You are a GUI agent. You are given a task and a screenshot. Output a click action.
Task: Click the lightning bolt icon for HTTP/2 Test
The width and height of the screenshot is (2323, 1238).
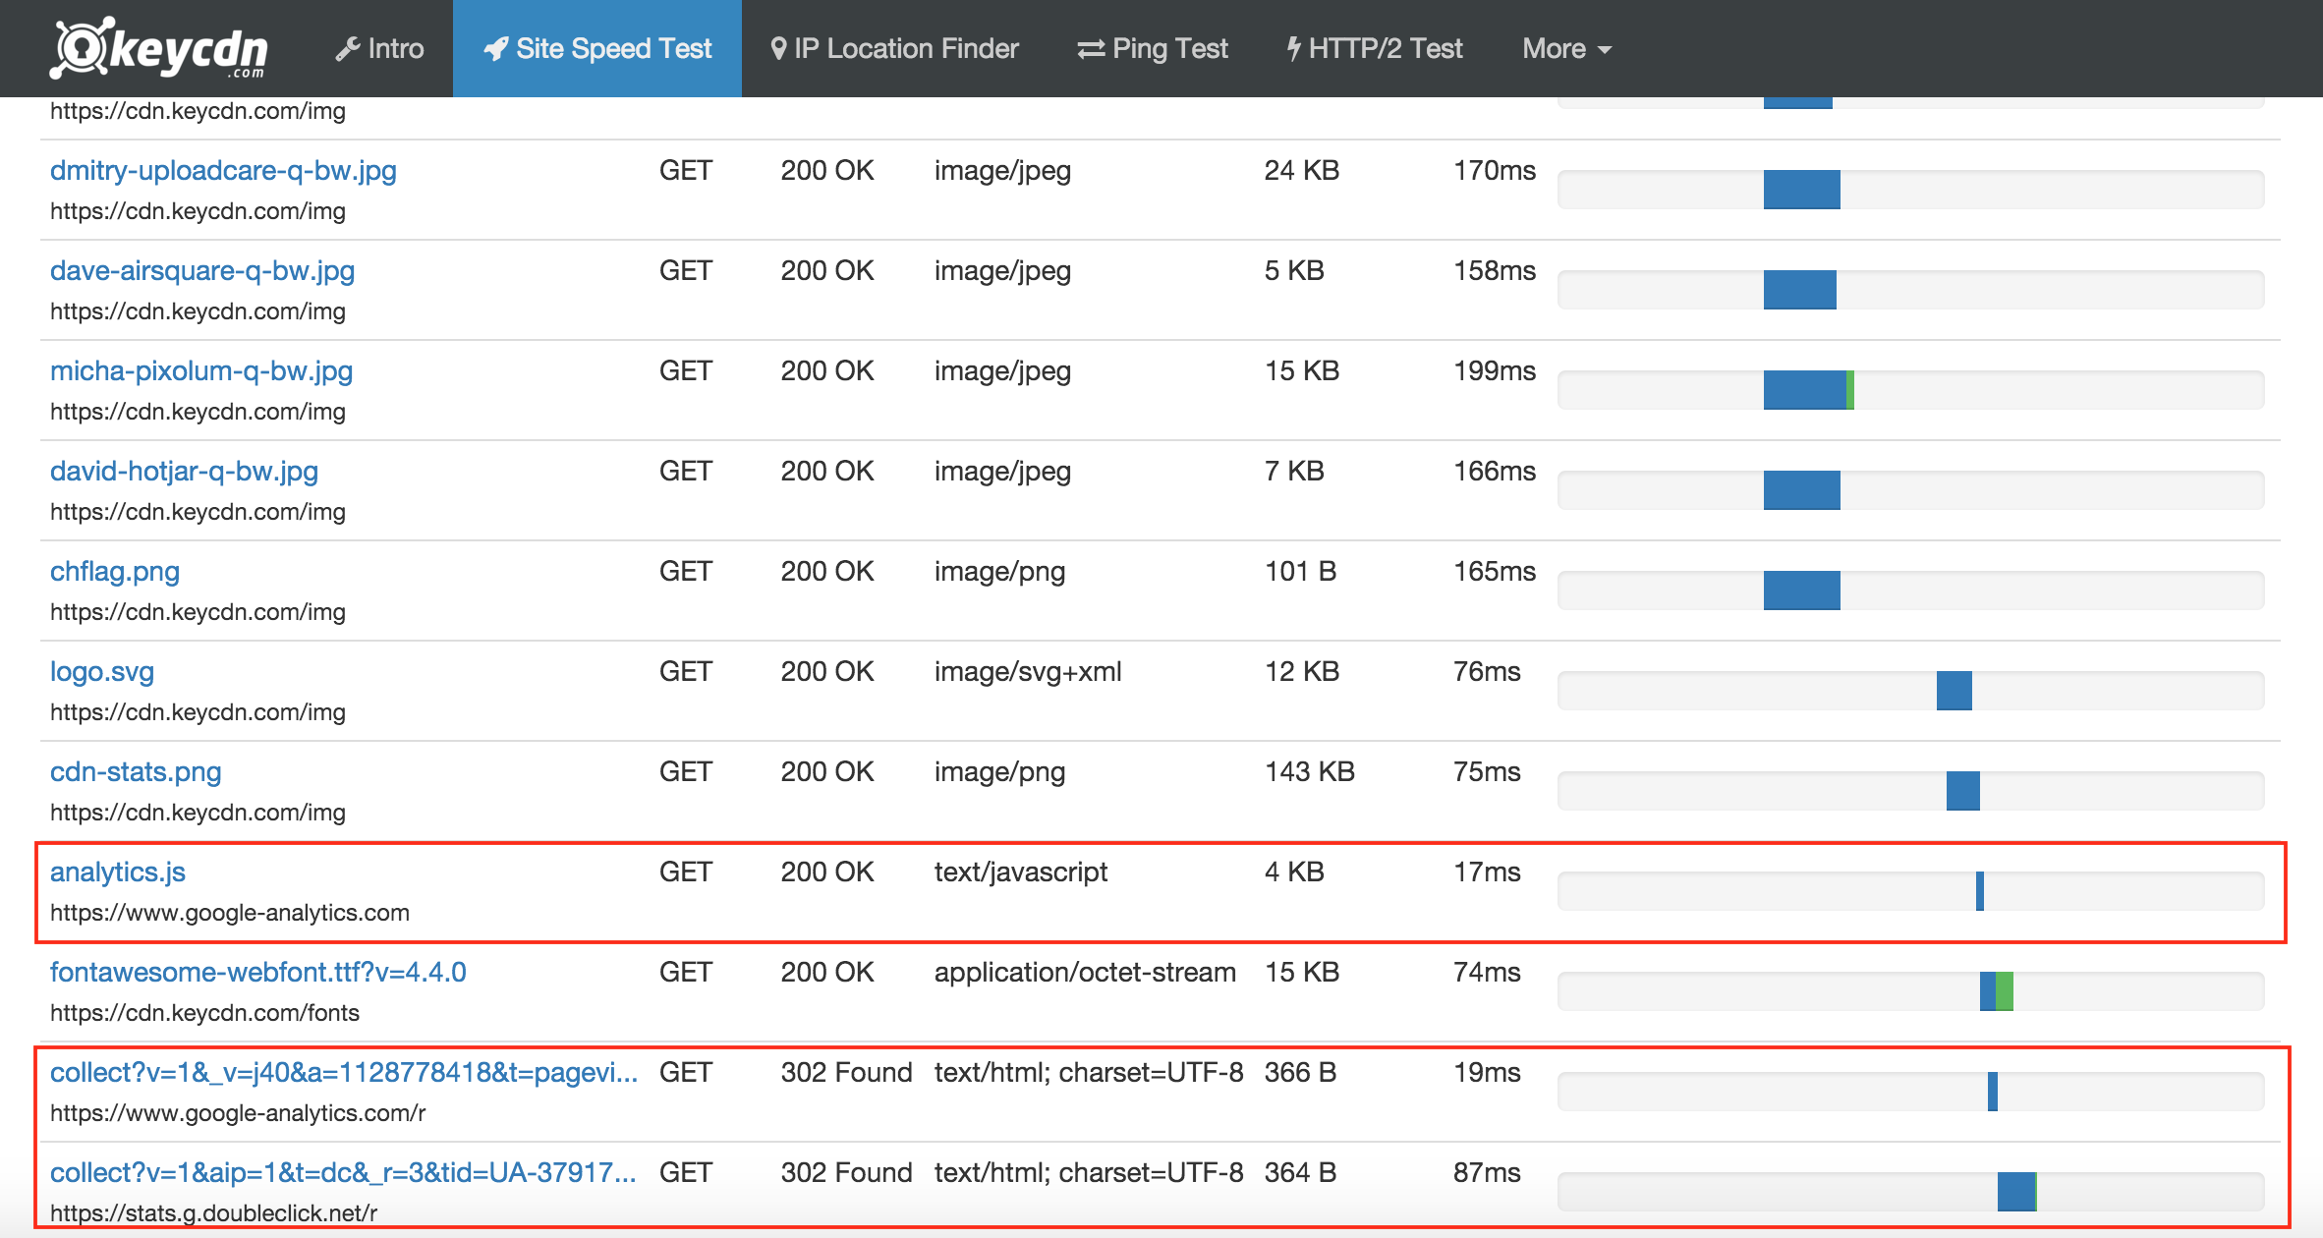pos(1294,49)
